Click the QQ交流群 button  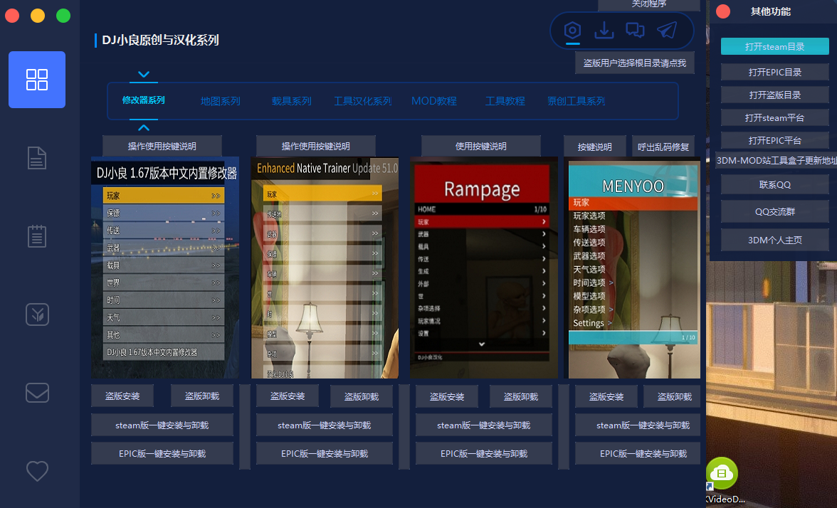tap(774, 211)
